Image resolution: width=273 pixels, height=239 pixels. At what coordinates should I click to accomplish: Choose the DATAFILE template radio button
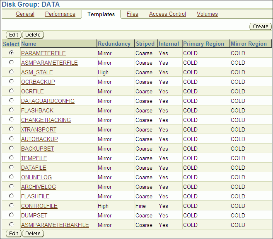[11, 167]
